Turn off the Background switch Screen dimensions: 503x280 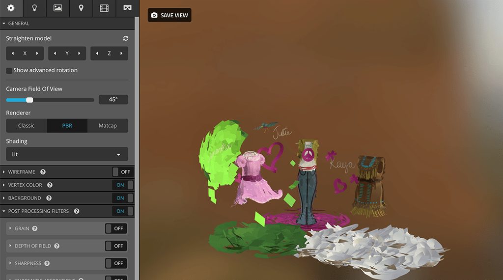tap(122, 198)
